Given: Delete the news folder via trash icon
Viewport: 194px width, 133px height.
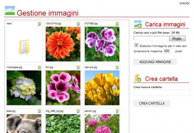Looking at the screenshot, I should coord(39,24).
